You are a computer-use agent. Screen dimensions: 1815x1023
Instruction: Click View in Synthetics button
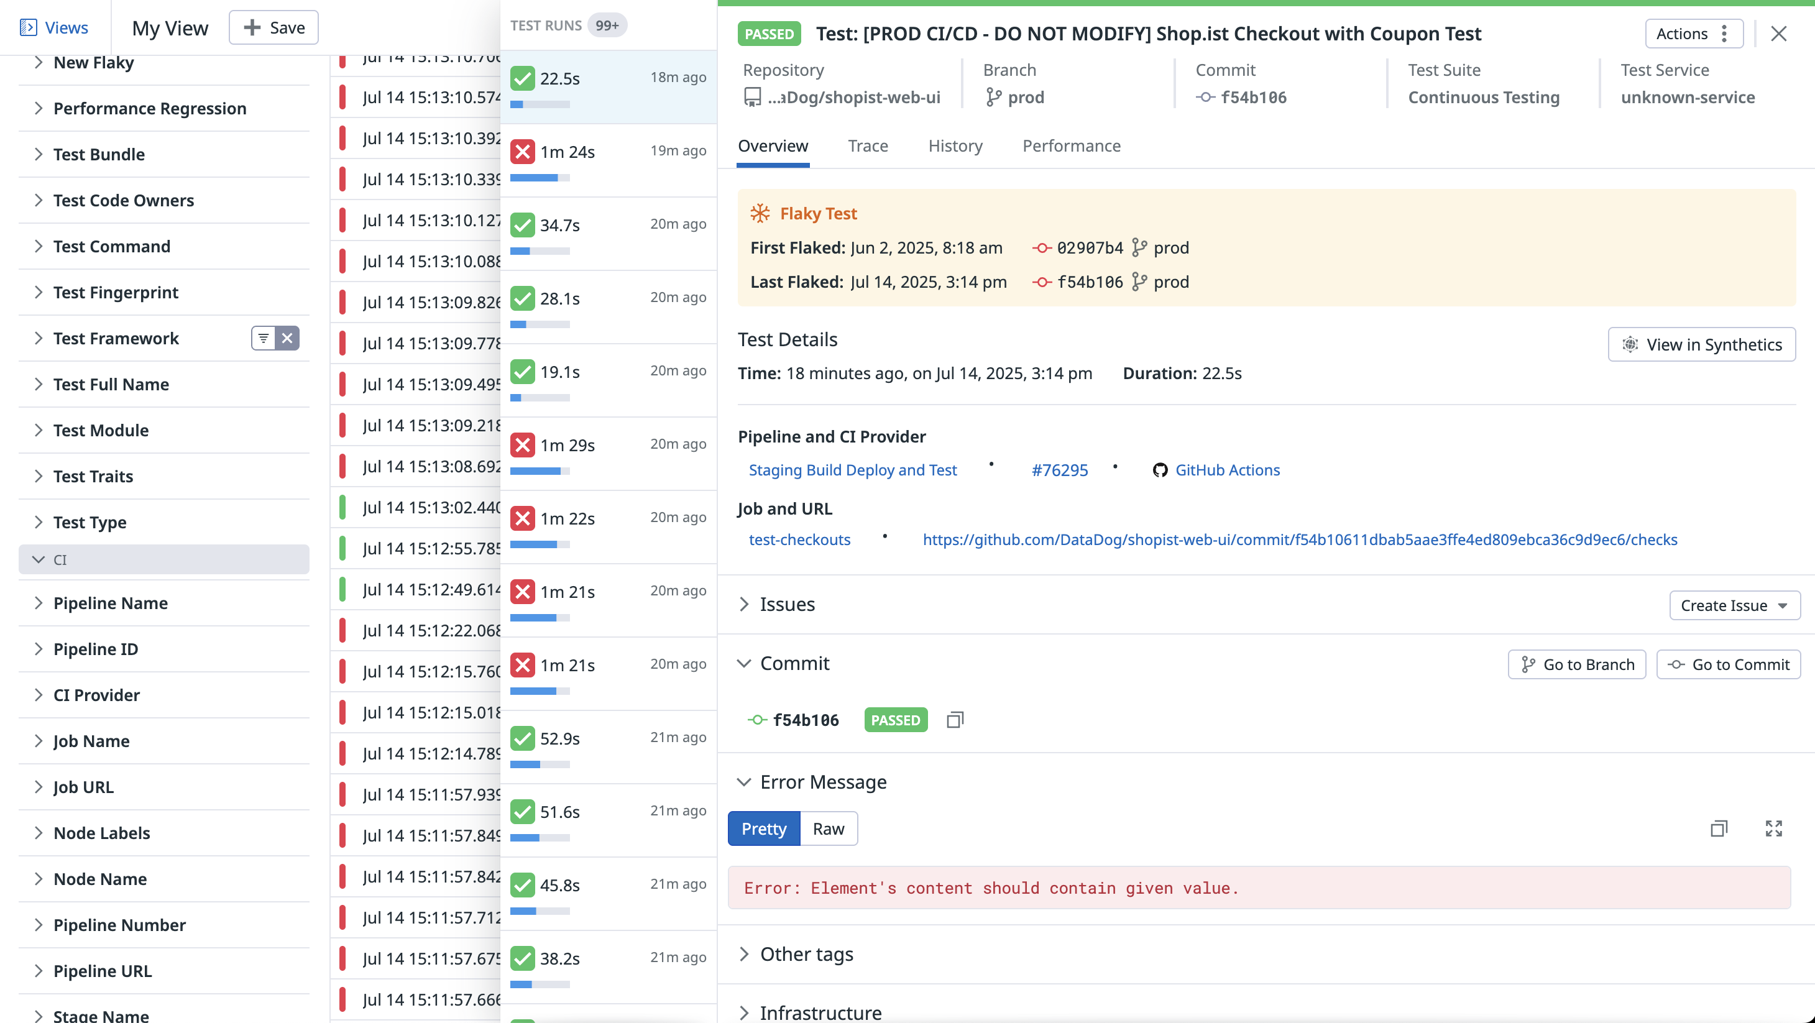(1702, 344)
